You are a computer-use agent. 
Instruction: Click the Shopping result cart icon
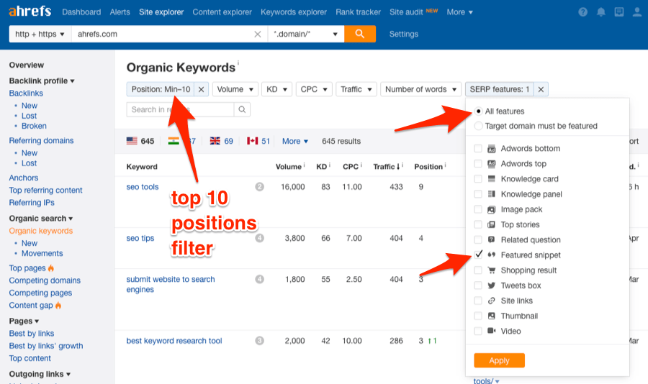pyautogui.click(x=491, y=270)
